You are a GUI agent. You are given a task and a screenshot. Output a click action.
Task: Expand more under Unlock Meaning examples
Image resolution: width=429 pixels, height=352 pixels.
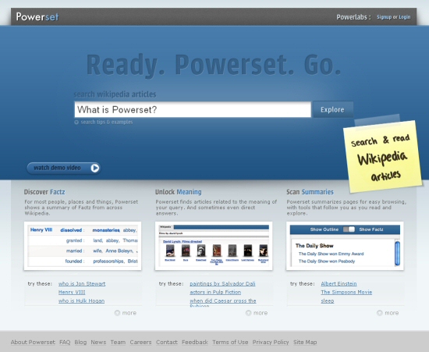(x=257, y=313)
